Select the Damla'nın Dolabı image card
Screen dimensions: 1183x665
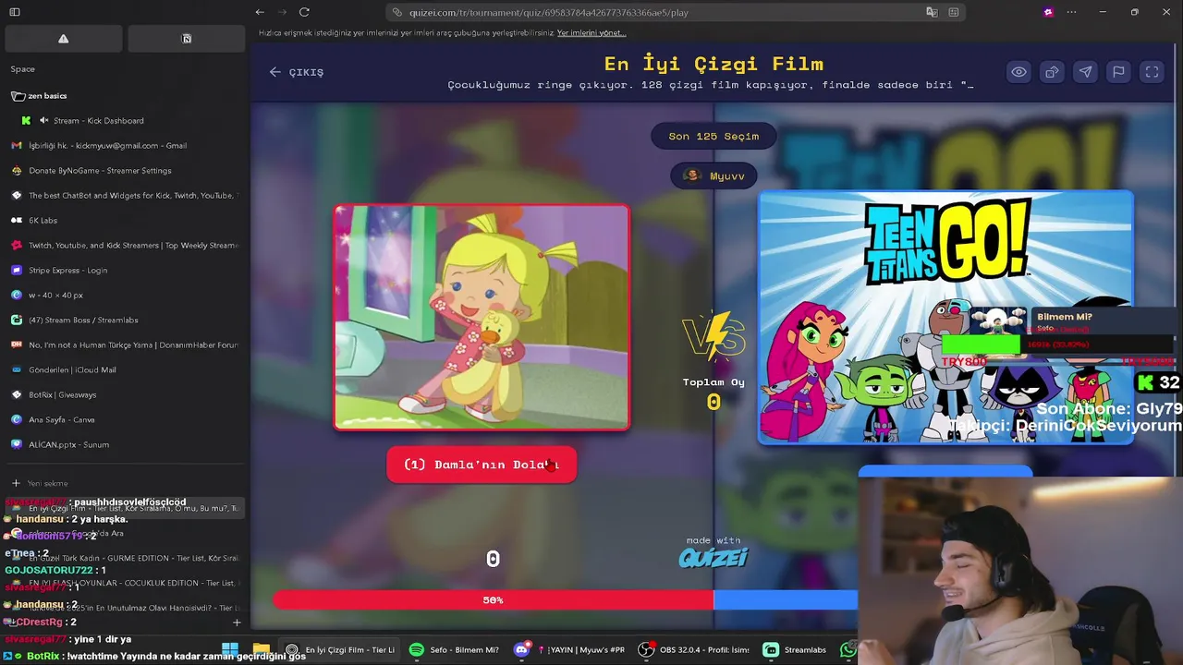[482, 317]
